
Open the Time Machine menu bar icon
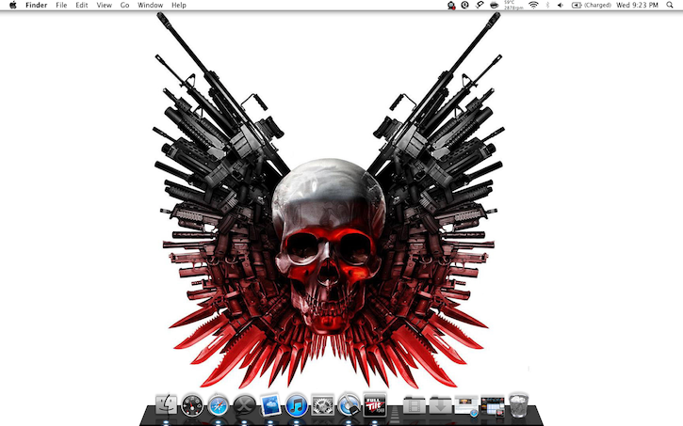(464, 6)
